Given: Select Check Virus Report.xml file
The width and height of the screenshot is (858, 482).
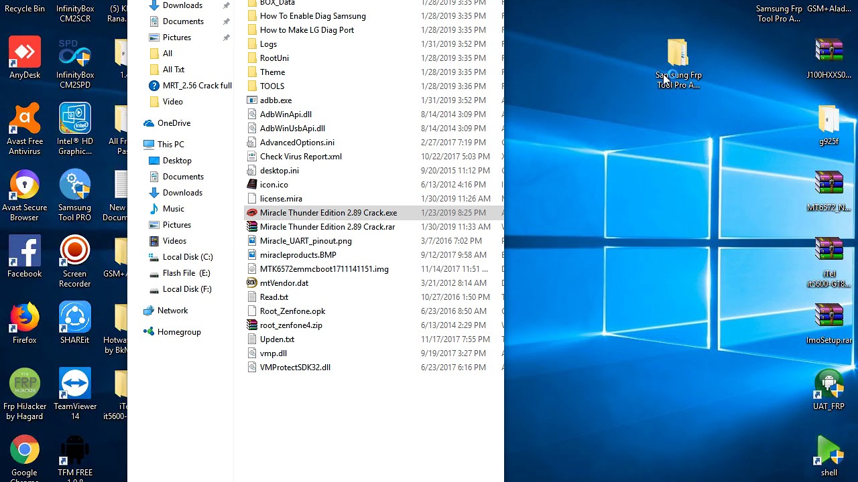Looking at the screenshot, I should click(301, 157).
